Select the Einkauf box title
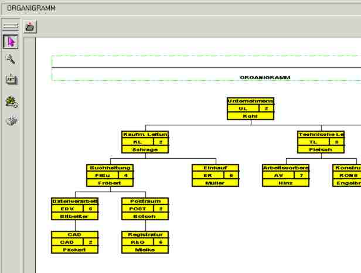This screenshot has height=273, width=361. 215,168
